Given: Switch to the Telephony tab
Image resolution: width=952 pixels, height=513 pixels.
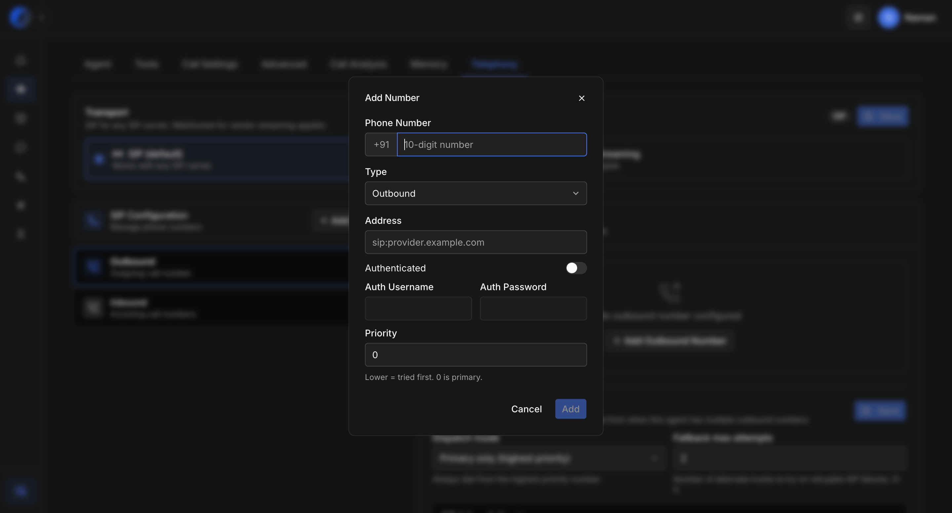Looking at the screenshot, I should [x=494, y=64].
